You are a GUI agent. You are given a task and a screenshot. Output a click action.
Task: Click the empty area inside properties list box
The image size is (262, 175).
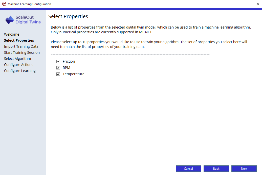tap(130, 95)
